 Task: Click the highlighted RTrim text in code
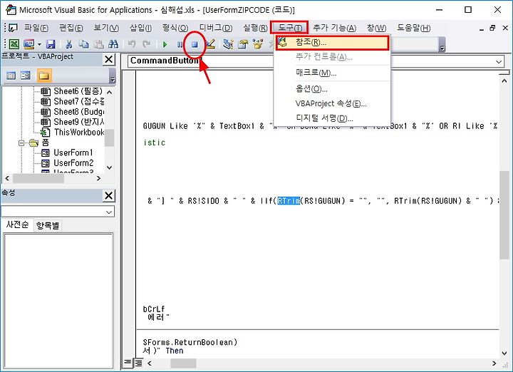(289, 200)
